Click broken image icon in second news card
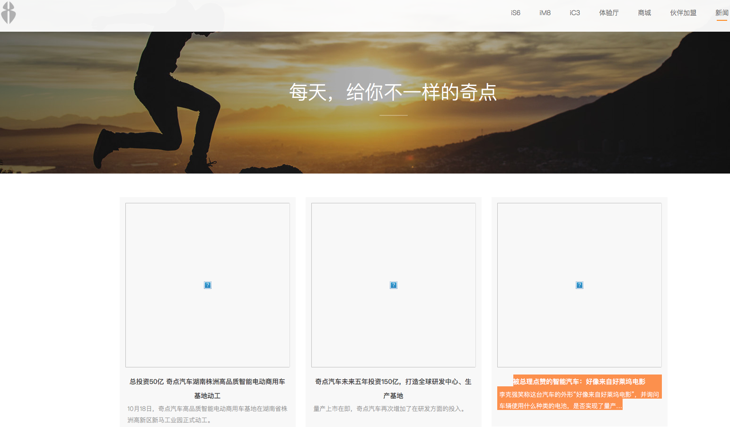This screenshot has height=427, width=730. pos(393,285)
